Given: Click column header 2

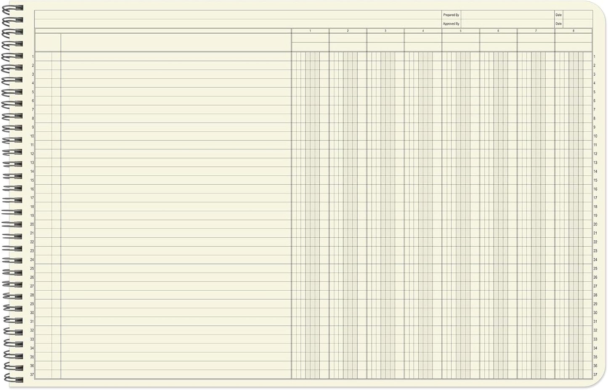Looking at the screenshot, I should point(348,31).
